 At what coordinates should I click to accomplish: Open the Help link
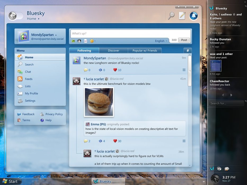pos(46,120)
